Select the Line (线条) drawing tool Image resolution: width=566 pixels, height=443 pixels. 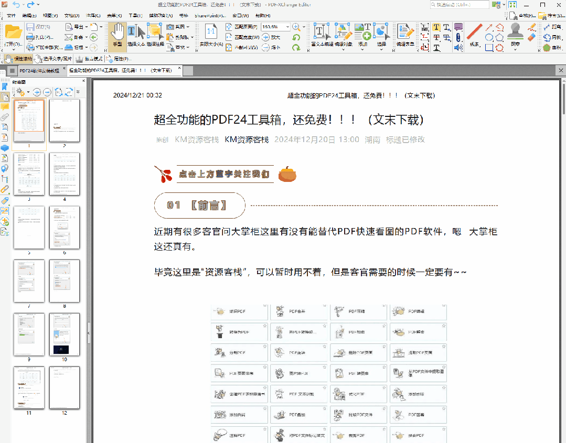(474, 35)
